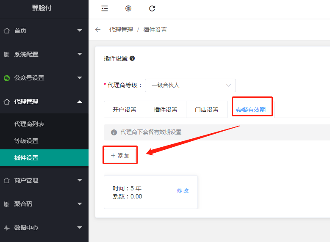Click the 时间：5 年 text

pos(127,188)
